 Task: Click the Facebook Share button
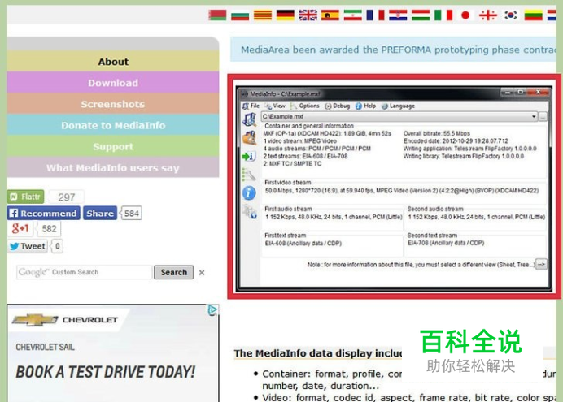pos(100,213)
